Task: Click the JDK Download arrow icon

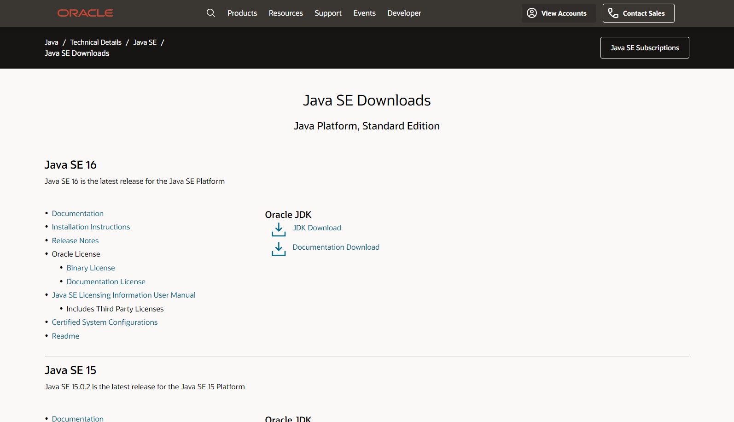Action: (x=279, y=229)
